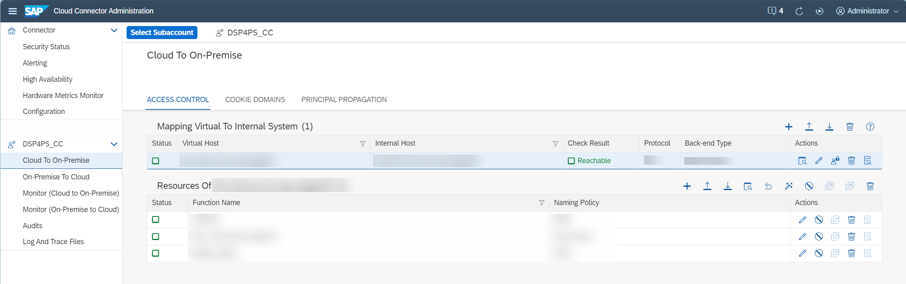Click the Naming Policy column header
The image size is (906, 284).
click(576, 203)
